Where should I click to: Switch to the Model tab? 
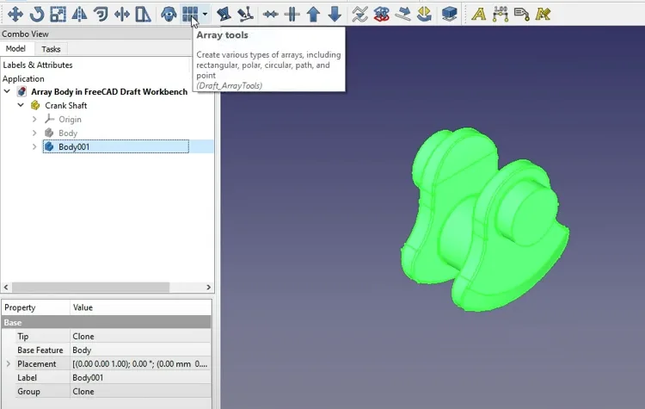point(15,48)
